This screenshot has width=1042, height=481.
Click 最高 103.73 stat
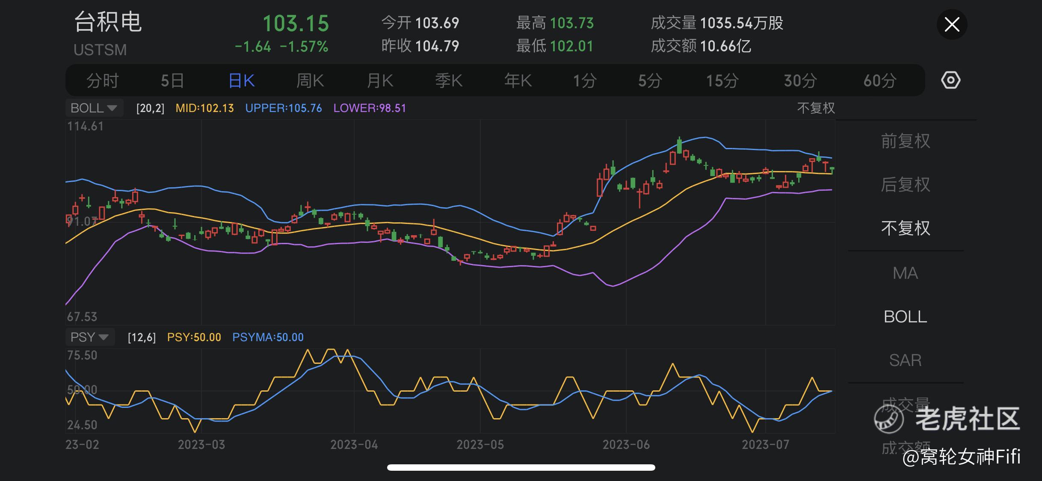555,23
